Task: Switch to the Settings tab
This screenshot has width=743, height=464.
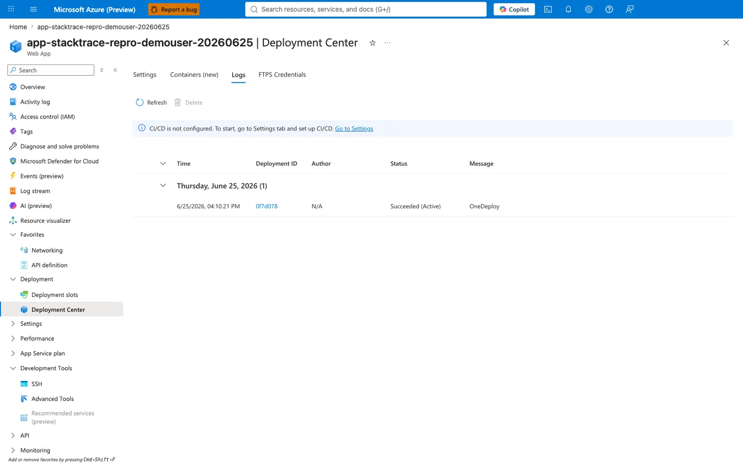Action: coord(144,75)
